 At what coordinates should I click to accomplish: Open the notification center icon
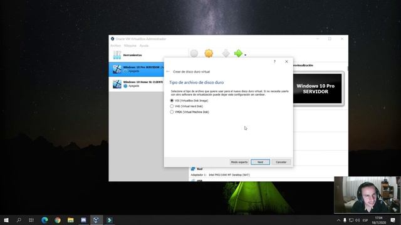[393, 220]
